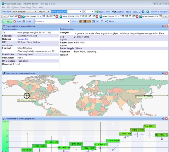The image size is (169, 152).
Task: Expand the More Tools... dropdown
Action: (x=133, y=12)
